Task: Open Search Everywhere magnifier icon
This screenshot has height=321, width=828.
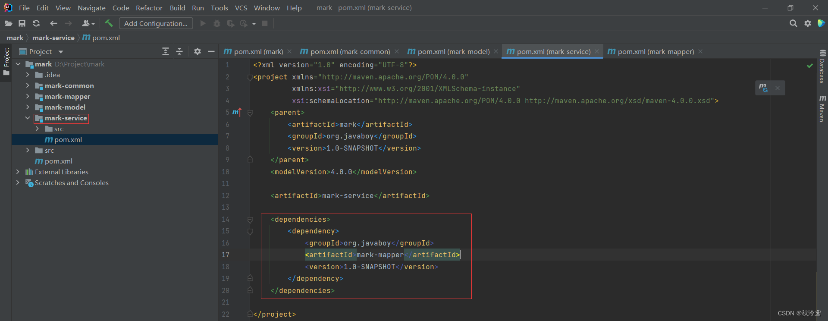Action: coord(793,23)
